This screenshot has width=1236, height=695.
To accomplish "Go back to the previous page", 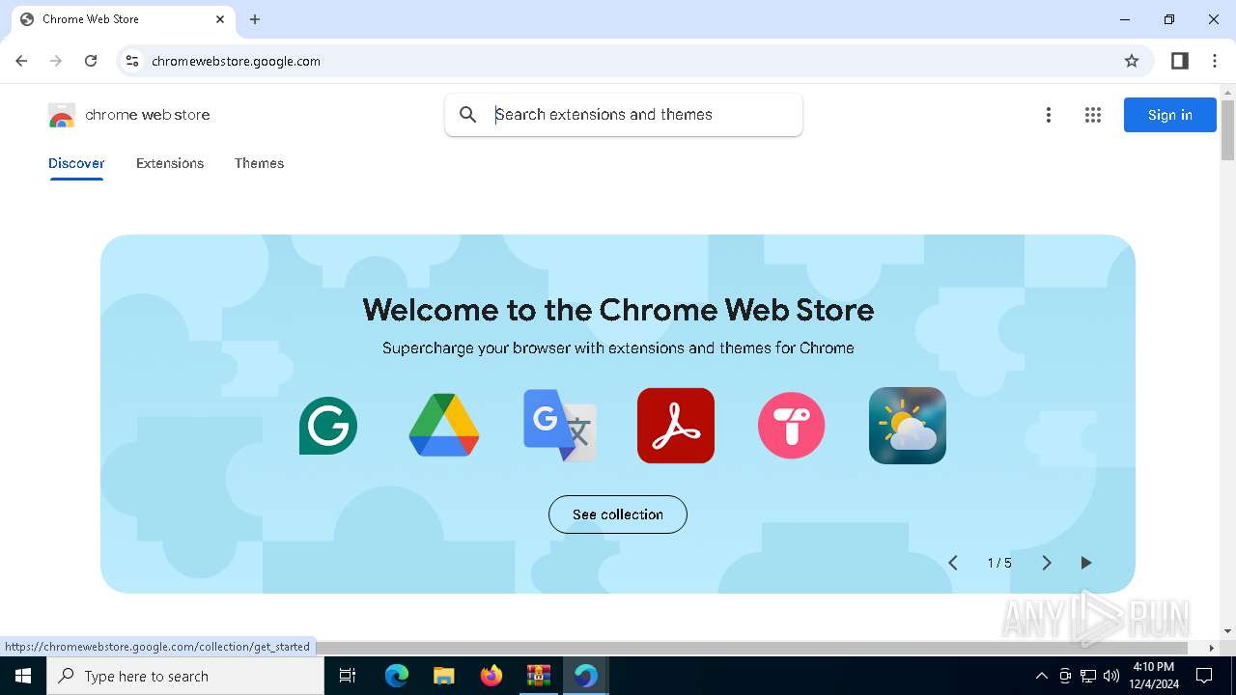I will [x=21, y=61].
